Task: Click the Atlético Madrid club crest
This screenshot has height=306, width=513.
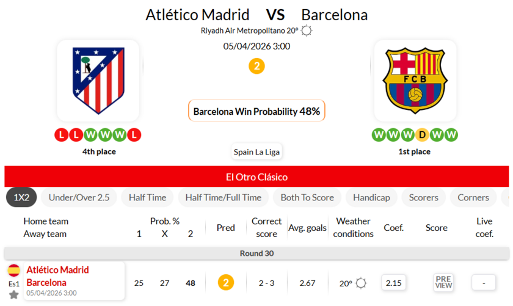Action: pos(98,79)
